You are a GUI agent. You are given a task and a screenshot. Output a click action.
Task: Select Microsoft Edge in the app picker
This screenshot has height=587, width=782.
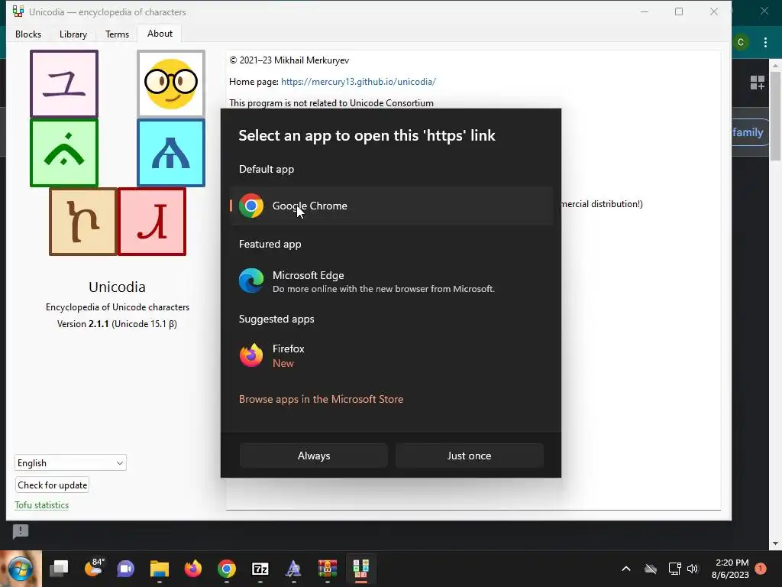point(392,281)
